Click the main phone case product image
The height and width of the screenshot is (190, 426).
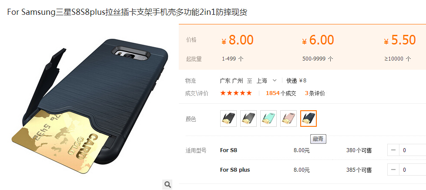[90, 106]
